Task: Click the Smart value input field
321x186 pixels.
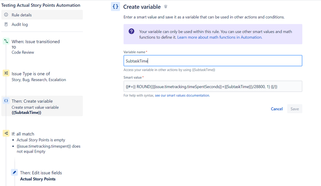Action: click(x=213, y=87)
